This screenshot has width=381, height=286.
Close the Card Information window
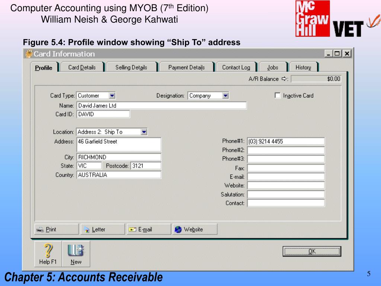[347, 54]
